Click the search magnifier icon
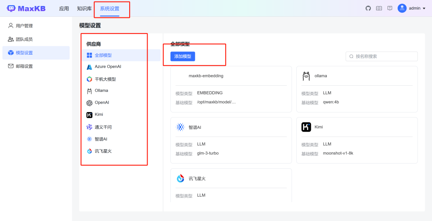The height and width of the screenshot is (221, 432). coord(351,56)
